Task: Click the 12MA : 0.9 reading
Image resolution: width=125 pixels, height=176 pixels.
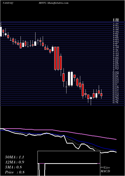Action: coord(14,162)
